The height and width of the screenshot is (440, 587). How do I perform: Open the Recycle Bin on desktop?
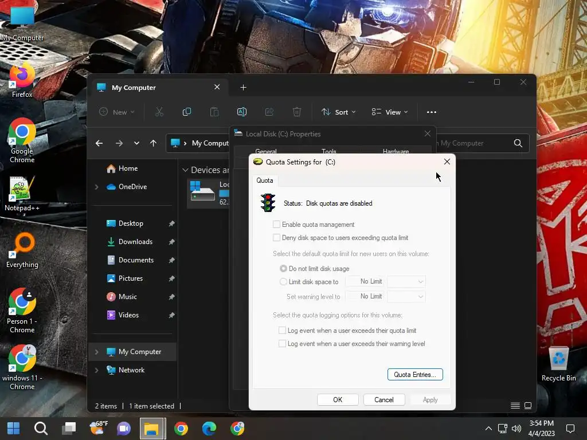point(558,364)
